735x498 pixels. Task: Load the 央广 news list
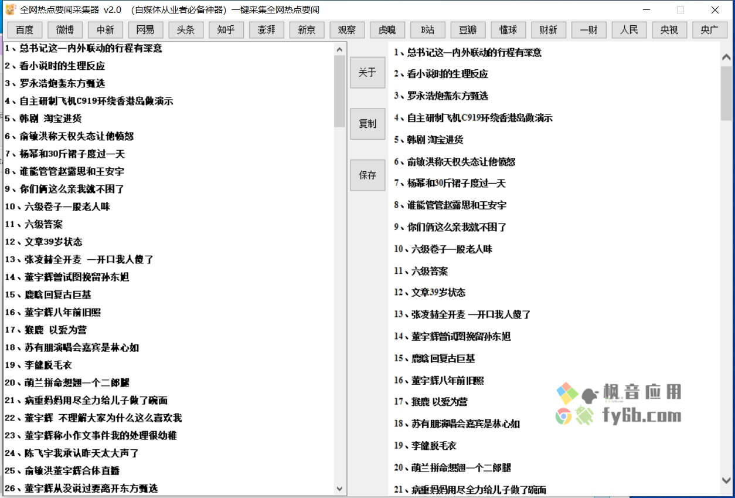(x=709, y=30)
